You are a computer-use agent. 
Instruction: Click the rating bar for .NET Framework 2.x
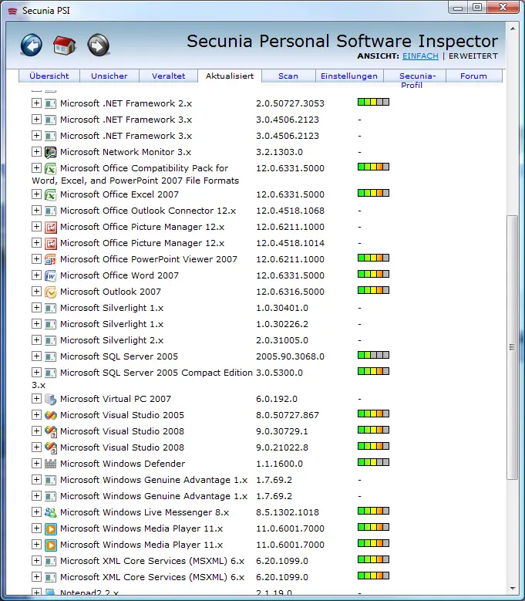(373, 102)
